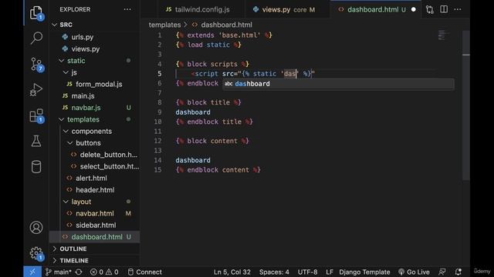Image resolution: width=494 pixels, height=277 pixels.
Task: Open the Manage gear icon
Action: 36,253
